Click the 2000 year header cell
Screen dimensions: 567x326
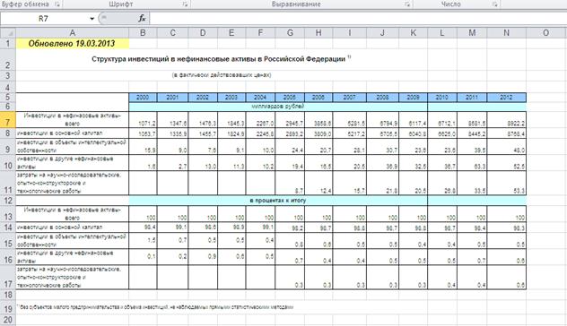(x=143, y=97)
